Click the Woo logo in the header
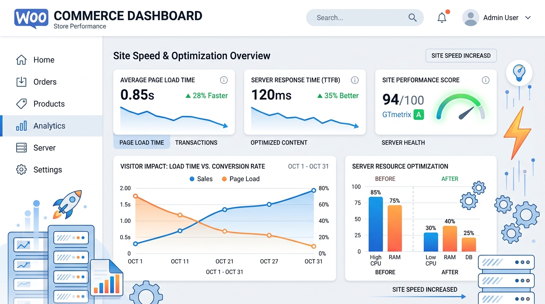This screenshot has height=304, width=545. pyautogui.click(x=30, y=17)
